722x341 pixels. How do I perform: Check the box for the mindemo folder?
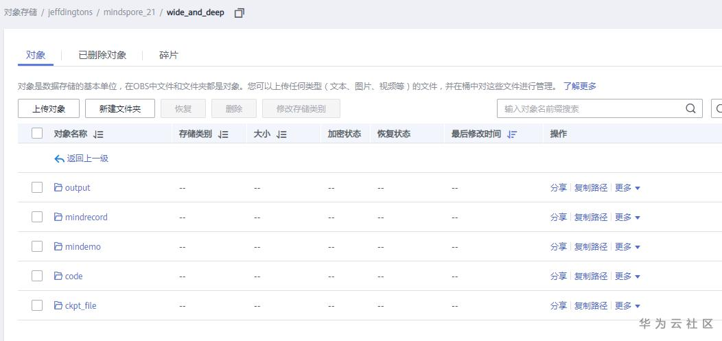(37, 246)
